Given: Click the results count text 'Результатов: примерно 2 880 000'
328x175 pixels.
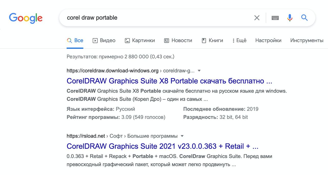Looking at the screenshot, I should pos(108,56).
